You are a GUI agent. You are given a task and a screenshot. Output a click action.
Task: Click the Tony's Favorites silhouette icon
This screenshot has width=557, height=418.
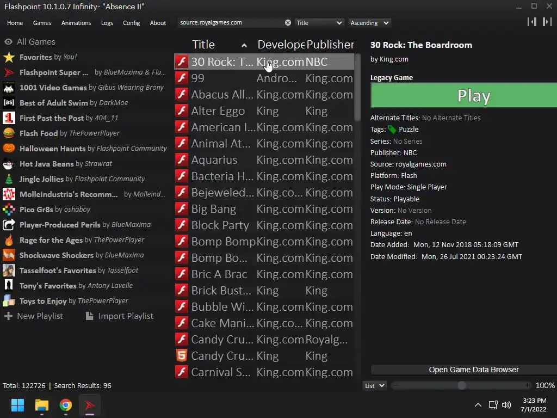click(9, 285)
